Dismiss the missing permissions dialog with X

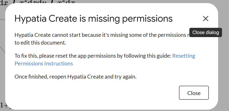tap(205, 19)
